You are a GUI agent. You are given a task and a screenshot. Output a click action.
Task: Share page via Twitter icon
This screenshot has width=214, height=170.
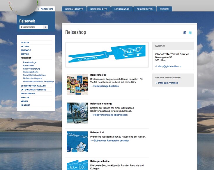tap(190, 33)
